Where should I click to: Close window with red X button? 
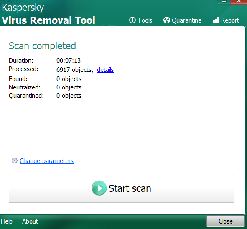click(x=239, y=2)
